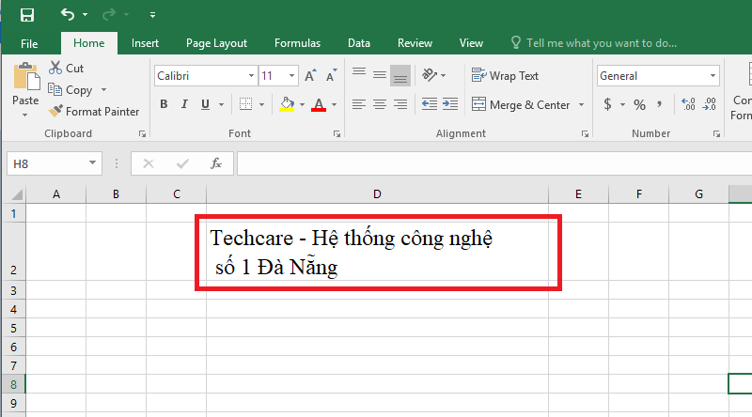Toggle Wrap Text
752x417 pixels.
pos(505,76)
